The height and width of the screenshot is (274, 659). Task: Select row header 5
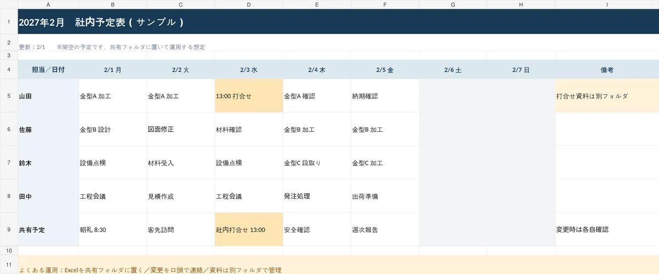tap(9, 96)
